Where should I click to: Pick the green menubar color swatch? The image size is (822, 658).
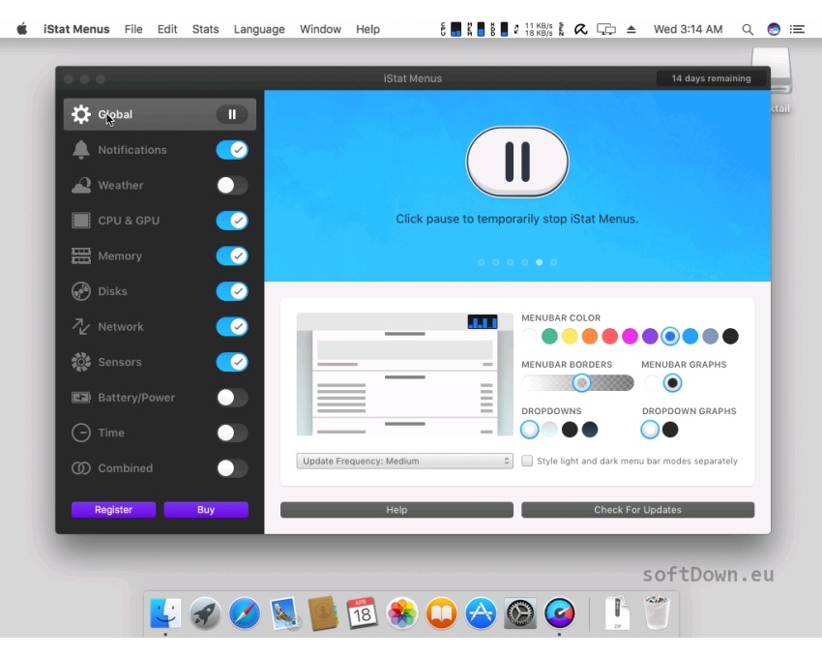pos(549,337)
